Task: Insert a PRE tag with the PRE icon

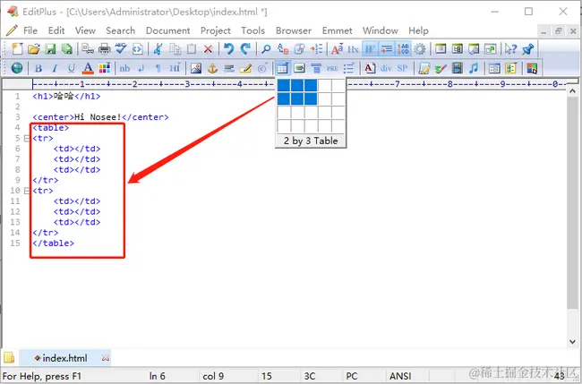Action: 332,68
